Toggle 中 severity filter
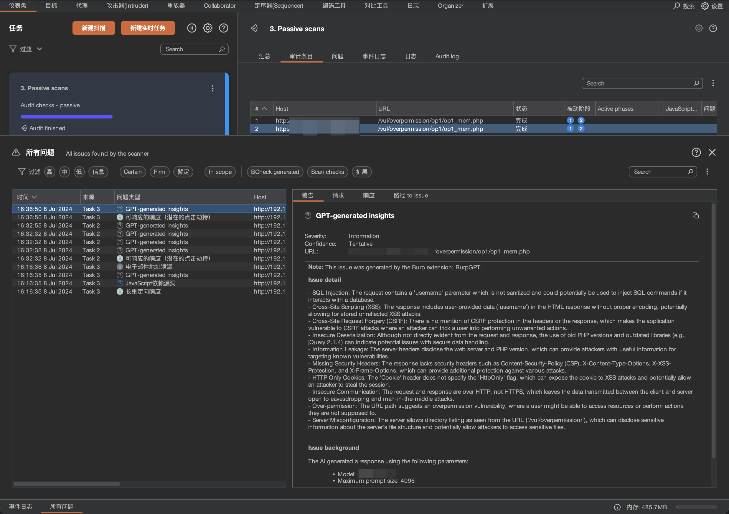The height and width of the screenshot is (514, 729). point(65,172)
